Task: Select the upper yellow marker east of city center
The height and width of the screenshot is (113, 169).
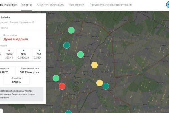Action: point(94,65)
